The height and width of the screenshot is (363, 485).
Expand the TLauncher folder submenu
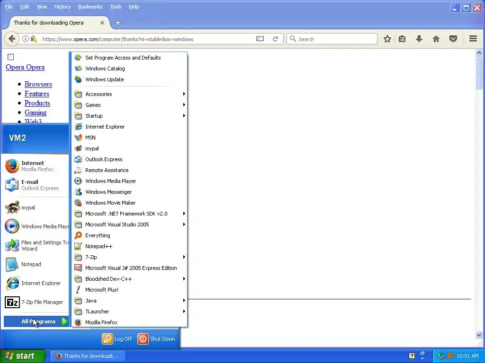(129, 311)
